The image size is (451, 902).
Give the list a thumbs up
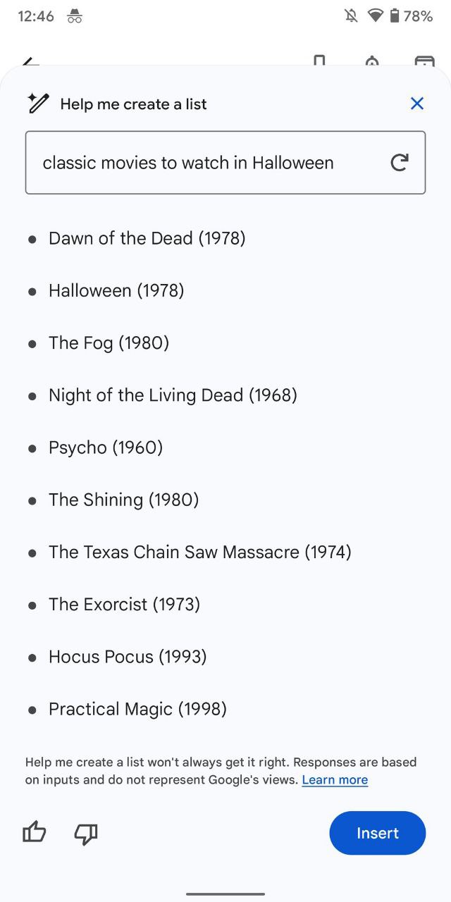(x=35, y=833)
